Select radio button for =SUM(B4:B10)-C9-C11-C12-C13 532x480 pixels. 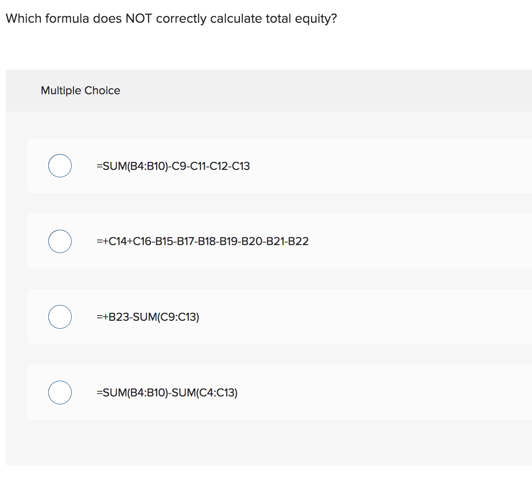[60, 166]
